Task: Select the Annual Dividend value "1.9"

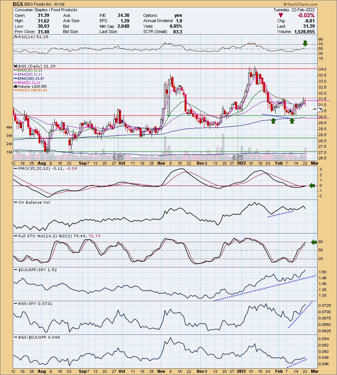Action: pyautogui.click(x=179, y=21)
